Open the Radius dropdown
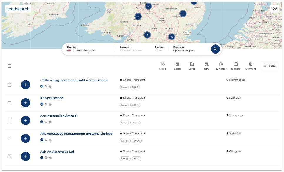The height and width of the screenshot is (172, 284). point(159,49)
